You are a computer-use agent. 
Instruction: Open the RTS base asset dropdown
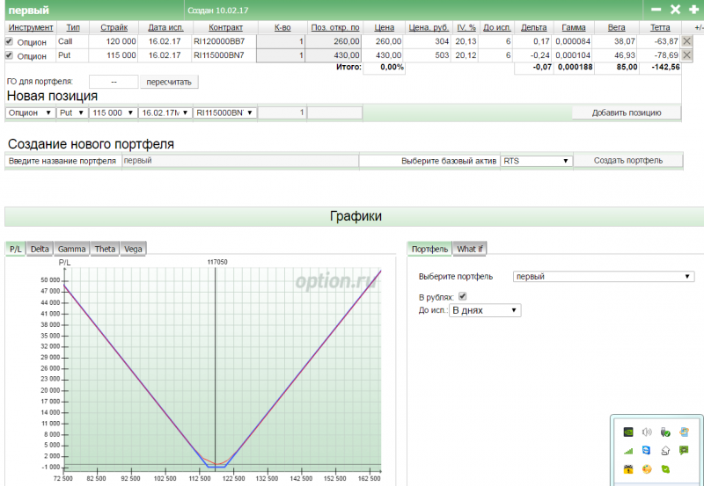tap(537, 161)
